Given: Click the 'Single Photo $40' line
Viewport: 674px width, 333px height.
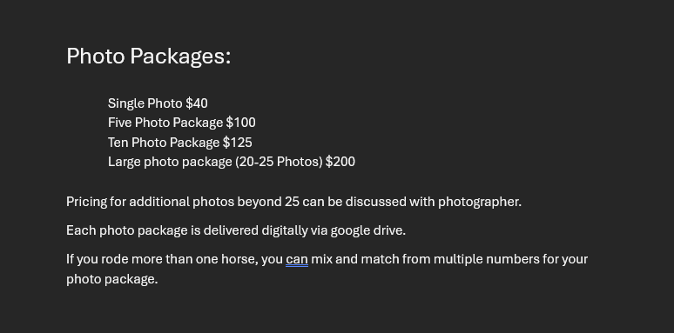Looking at the screenshot, I should tap(158, 103).
